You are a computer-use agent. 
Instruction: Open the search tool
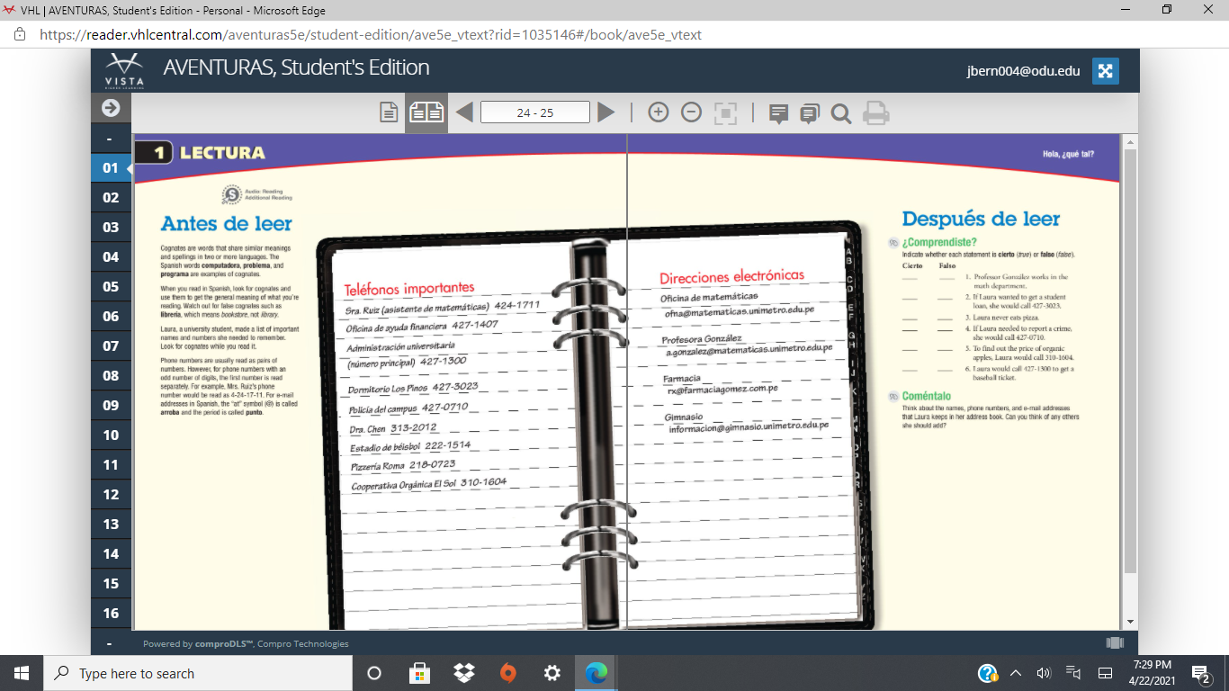[x=840, y=113]
